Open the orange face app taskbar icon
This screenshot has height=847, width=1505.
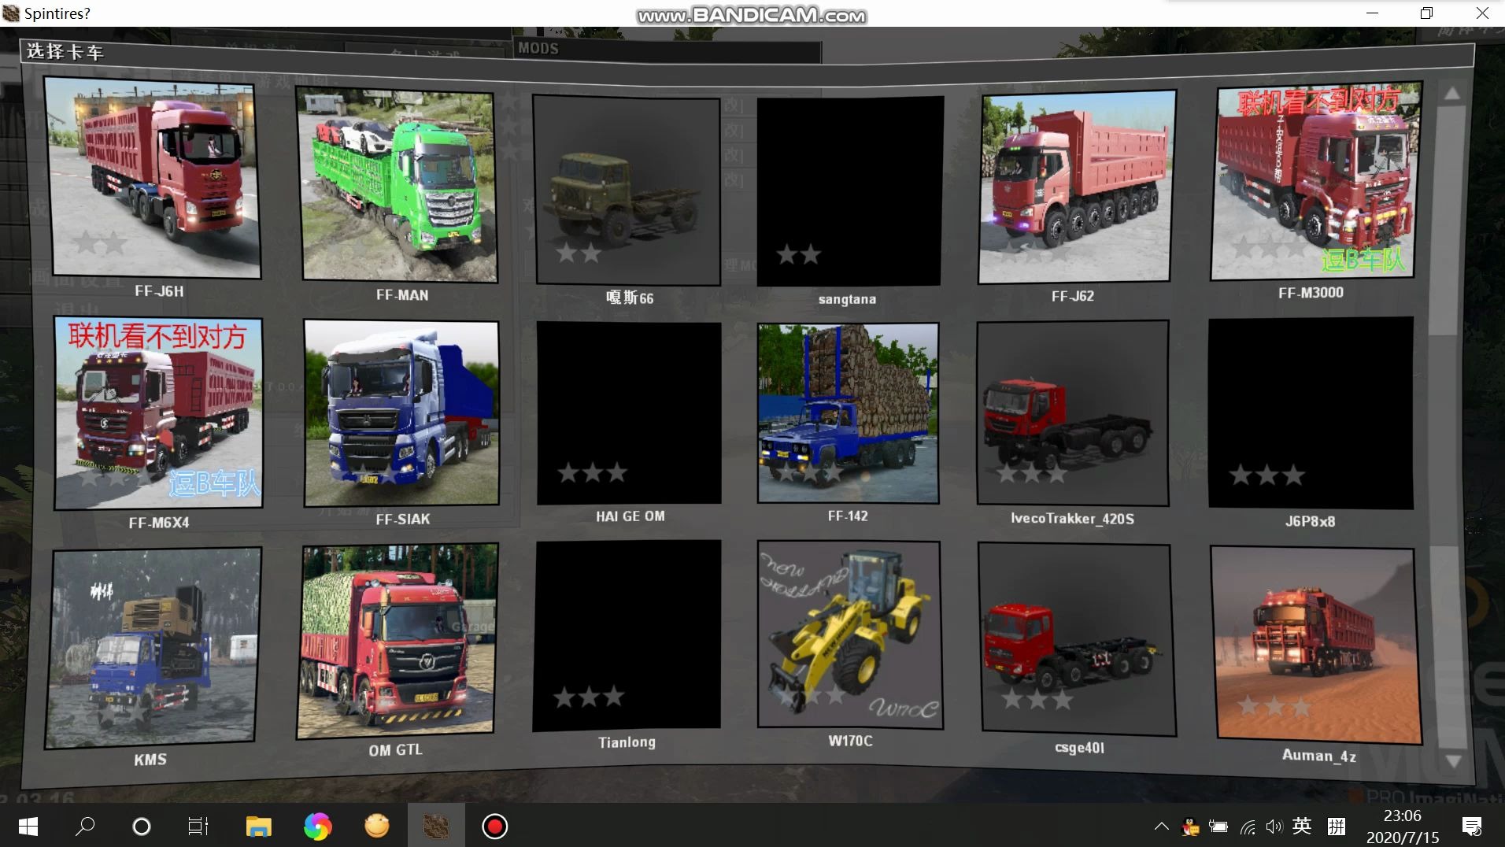(x=377, y=827)
